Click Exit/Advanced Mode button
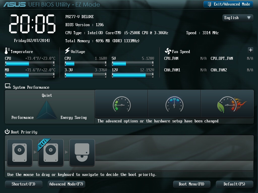258x193 pixels. tap(228, 4)
